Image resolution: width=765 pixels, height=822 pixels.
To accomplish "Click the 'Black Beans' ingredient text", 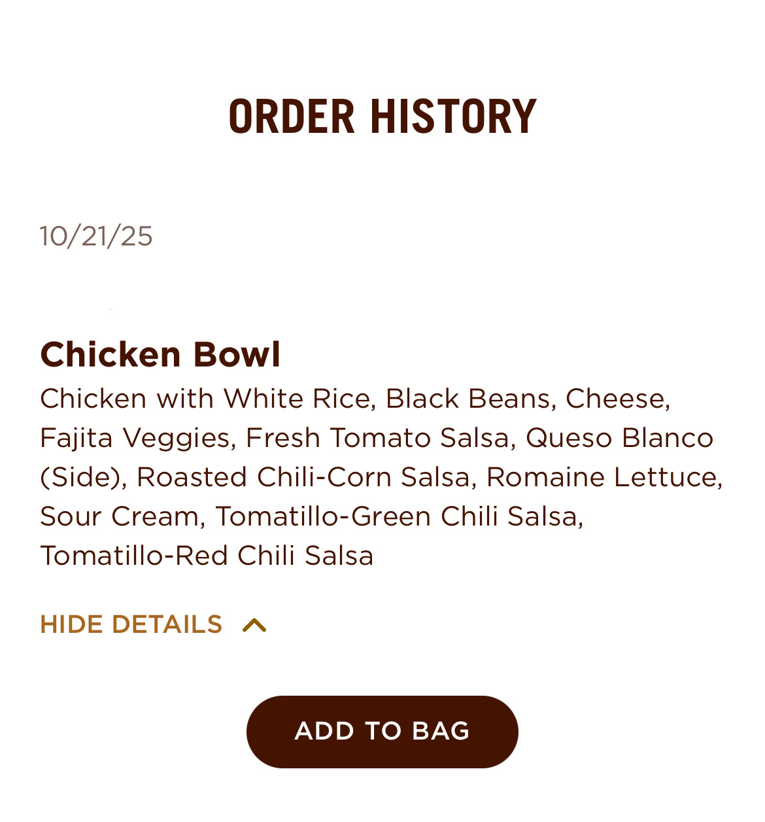I will tap(467, 399).
